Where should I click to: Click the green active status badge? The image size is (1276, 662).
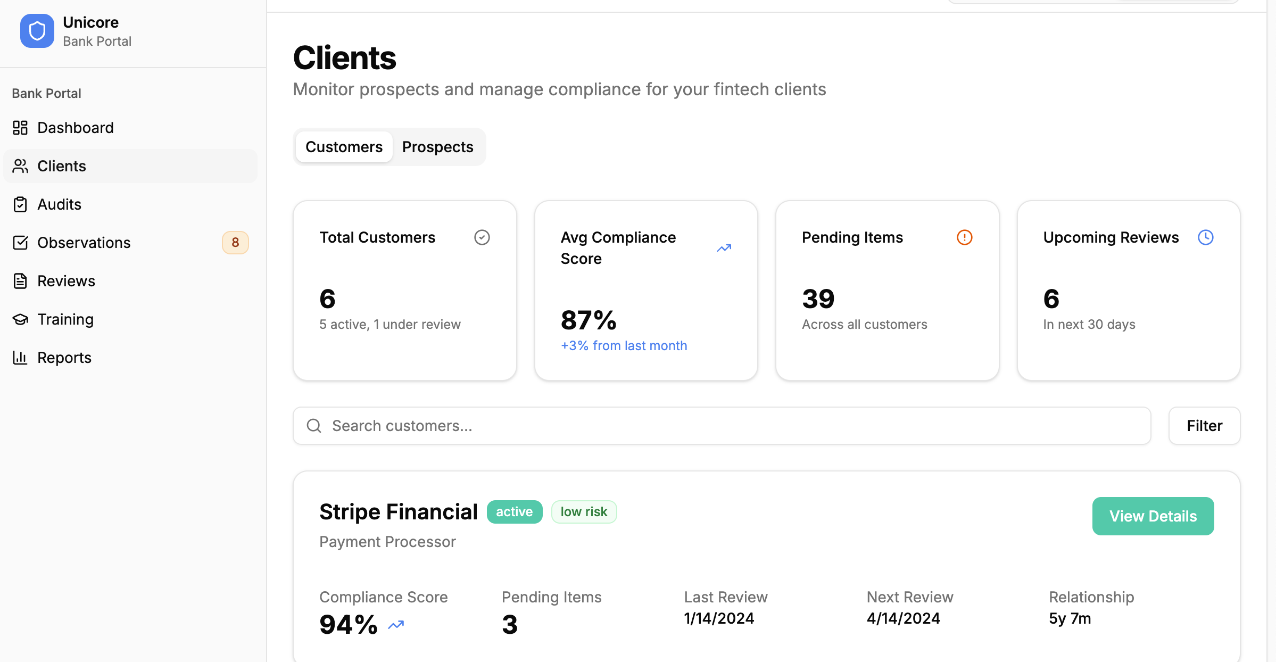[514, 512]
